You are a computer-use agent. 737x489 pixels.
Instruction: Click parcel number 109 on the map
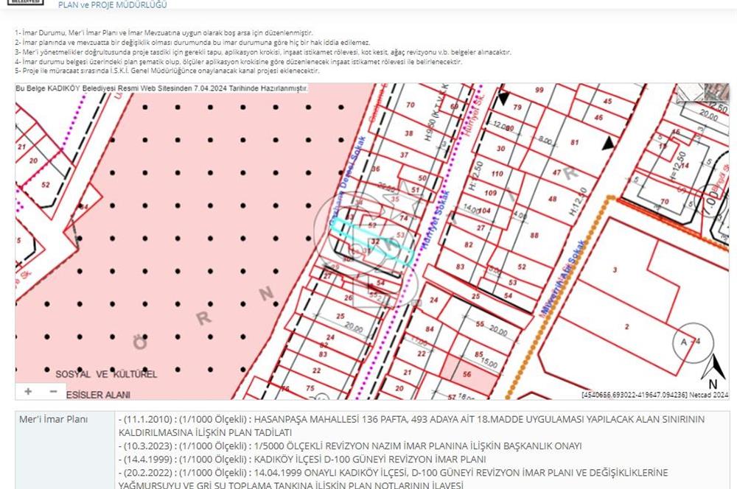click(x=490, y=193)
